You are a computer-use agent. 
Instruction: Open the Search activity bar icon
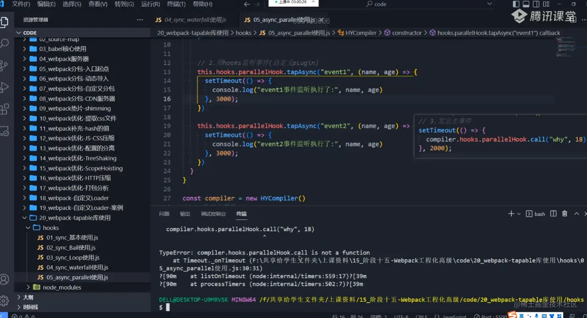tap(4, 43)
